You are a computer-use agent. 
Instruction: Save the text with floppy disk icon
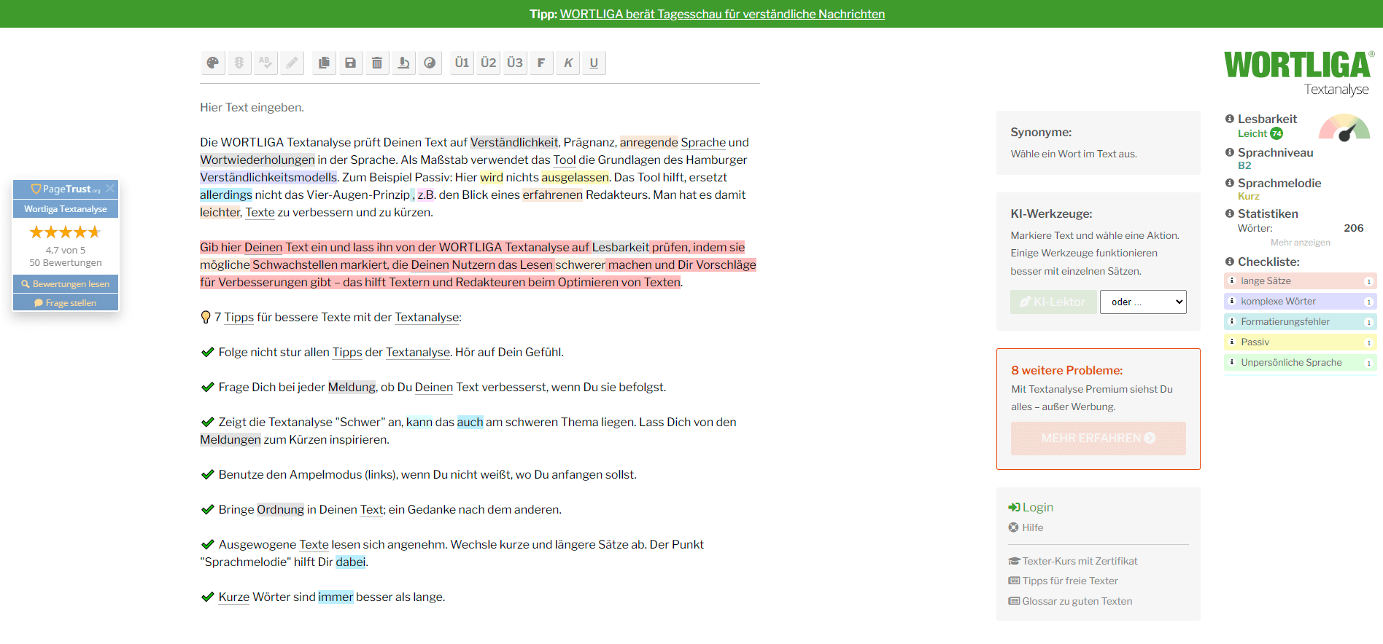[x=351, y=63]
